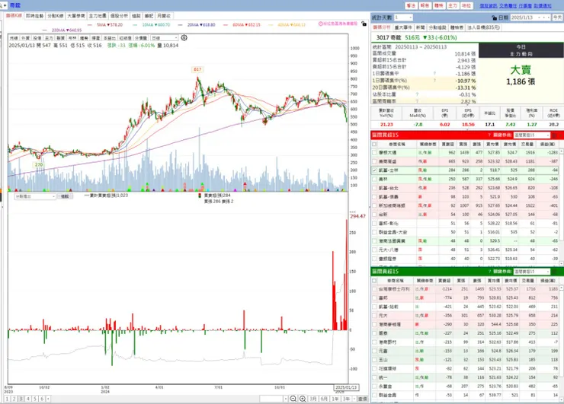Switch to the 即時走勢 tab

[35, 16]
